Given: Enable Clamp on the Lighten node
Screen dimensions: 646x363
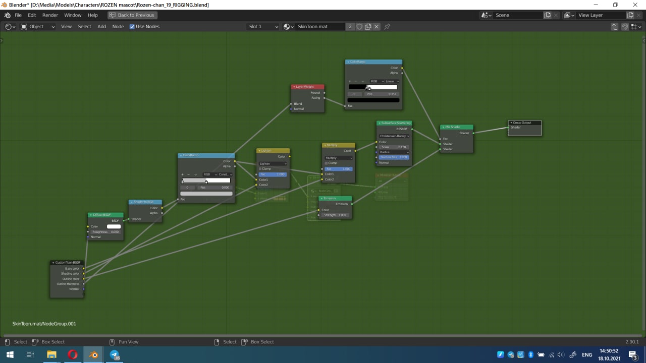Looking at the screenshot, I should coord(260,169).
